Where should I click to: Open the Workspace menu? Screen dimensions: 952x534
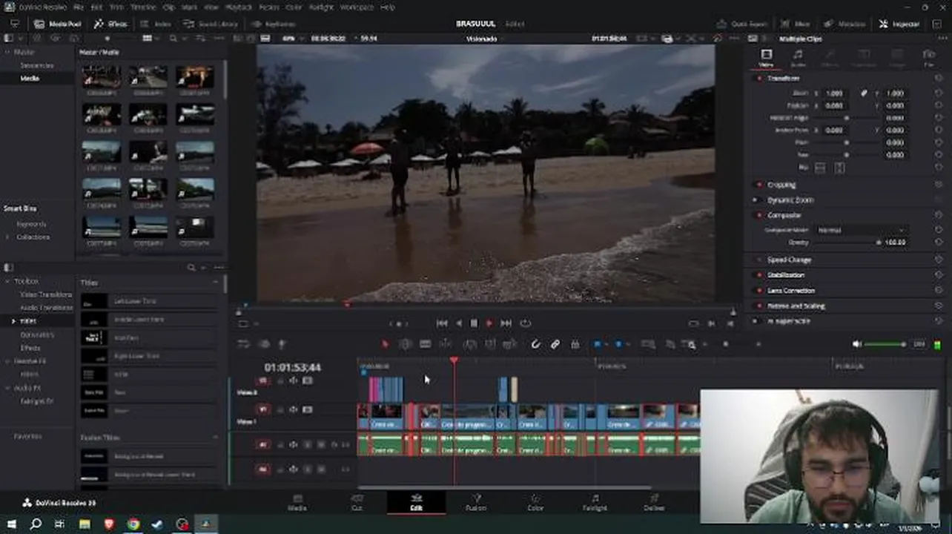point(357,7)
